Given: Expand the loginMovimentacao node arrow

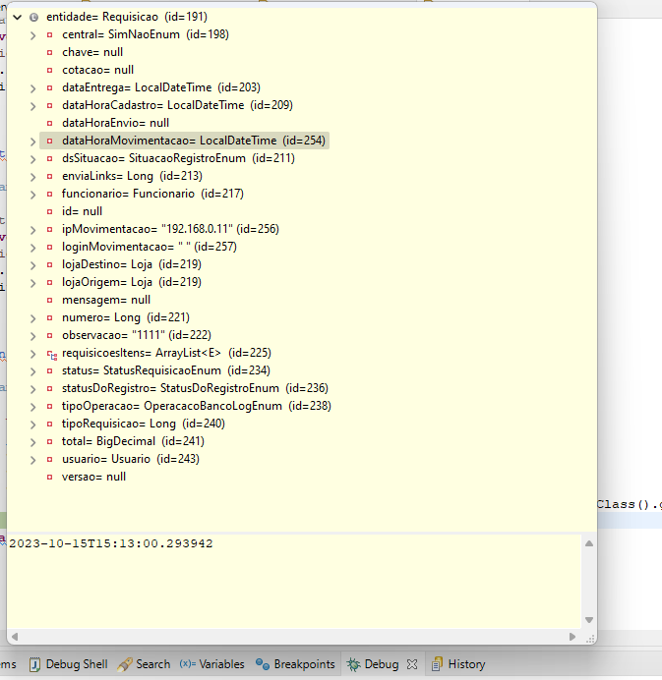Looking at the screenshot, I should [33, 248].
